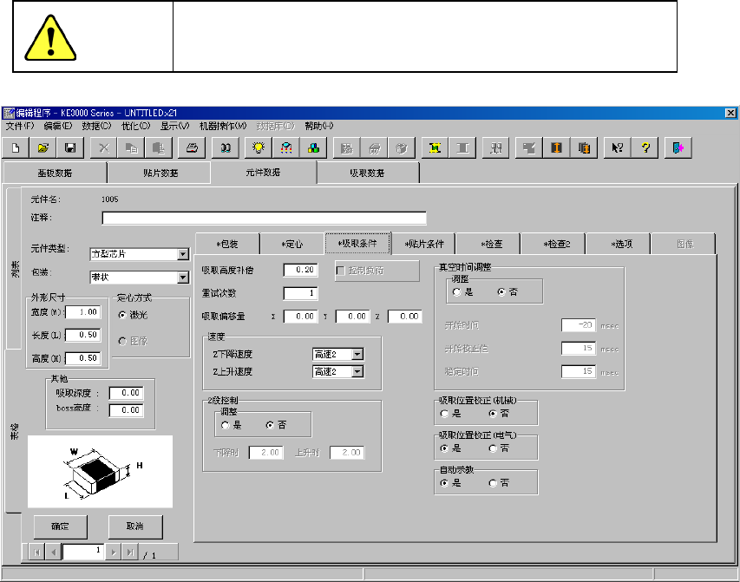Click the Copy toolbar icon
Image resolution: width=740 pixels, height=582 pixels.
(132, 148)
